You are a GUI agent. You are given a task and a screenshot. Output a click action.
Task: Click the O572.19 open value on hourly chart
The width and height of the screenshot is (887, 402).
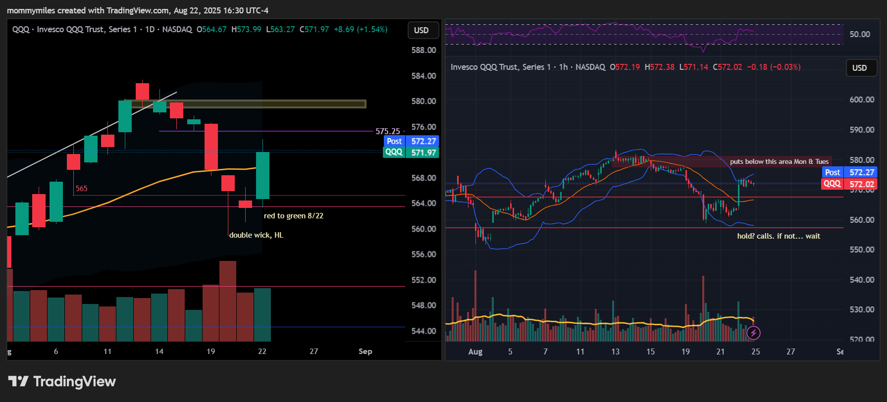click(625, 67)
